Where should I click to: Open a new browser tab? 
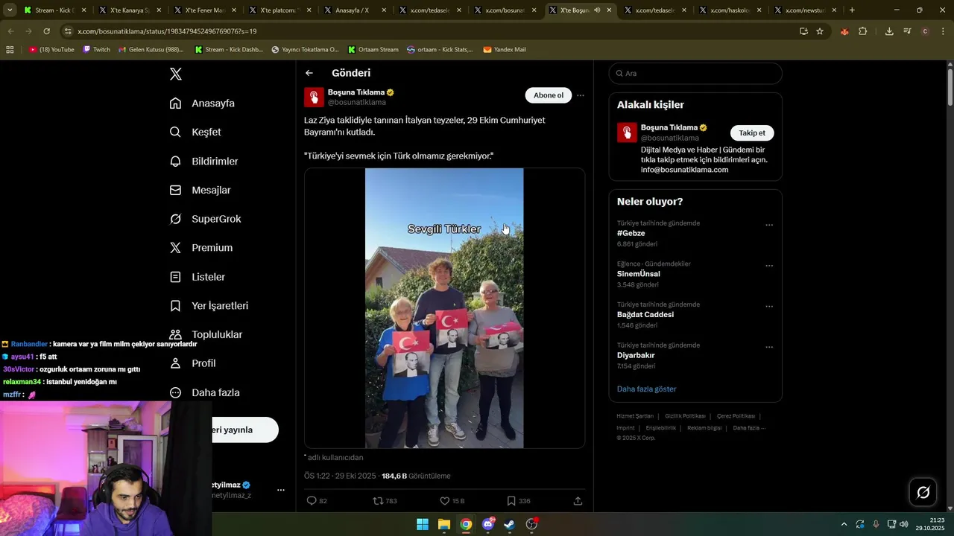pyautogui.click(x=852, y=10)
